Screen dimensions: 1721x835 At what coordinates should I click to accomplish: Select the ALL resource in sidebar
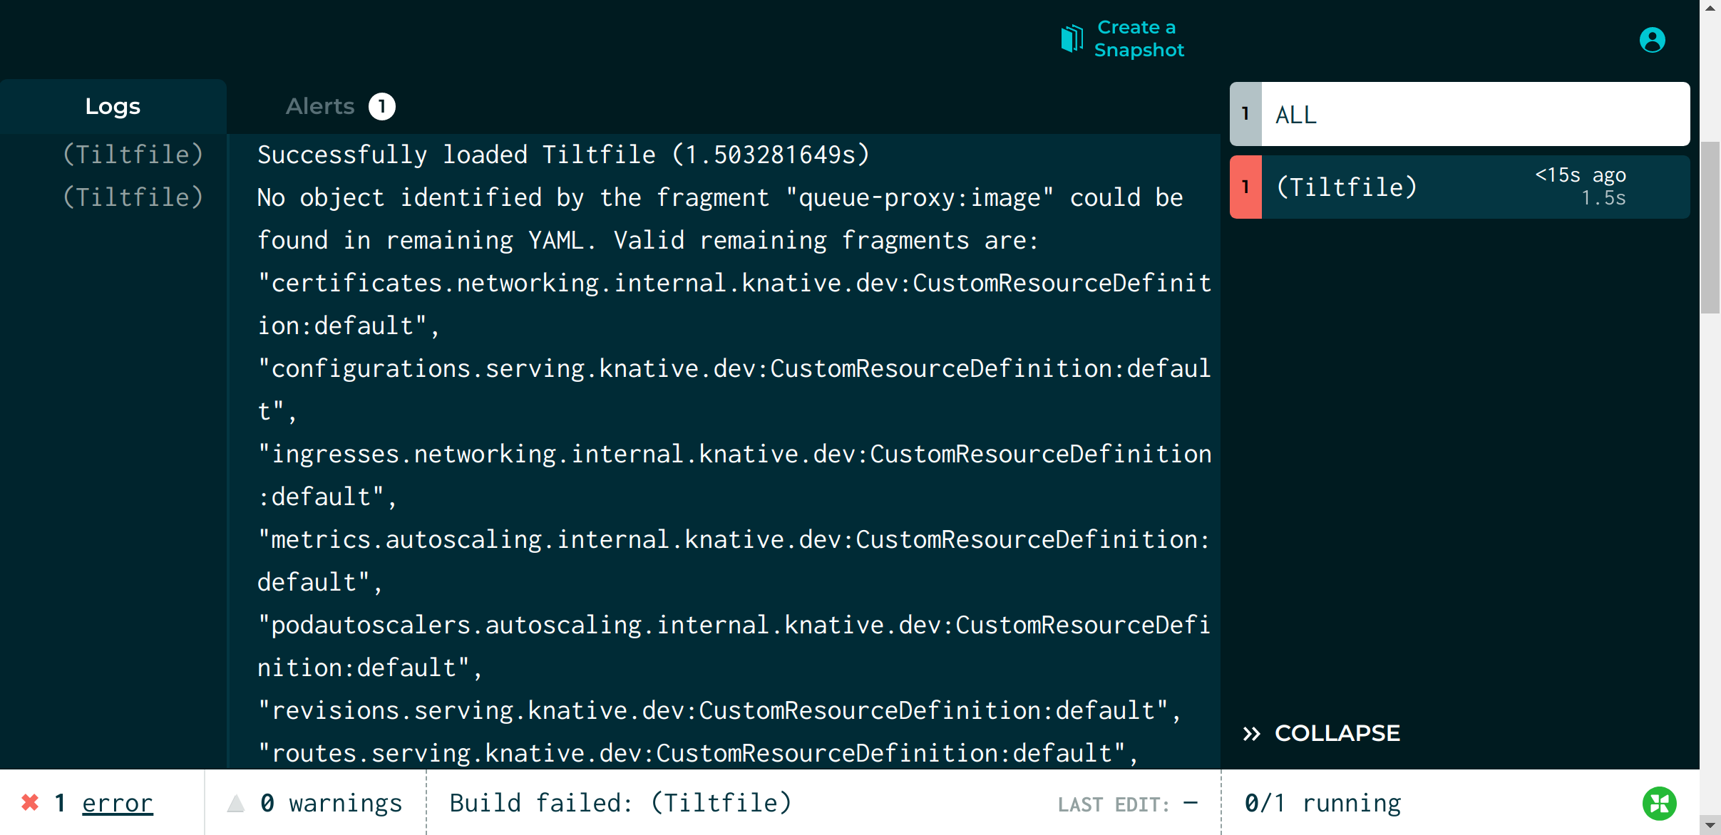1459,114
